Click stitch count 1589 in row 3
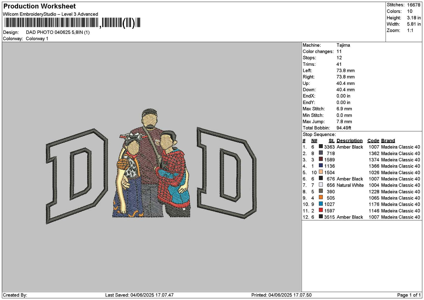The width and height of the screenshot is (424, 300). (x=330, y=160)
